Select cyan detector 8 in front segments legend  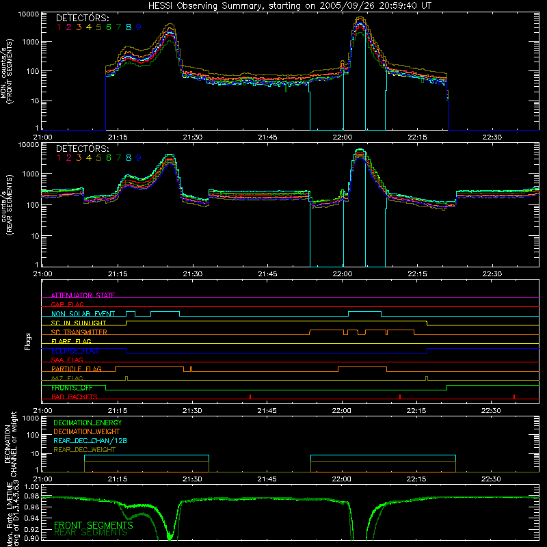coord(129,27)
